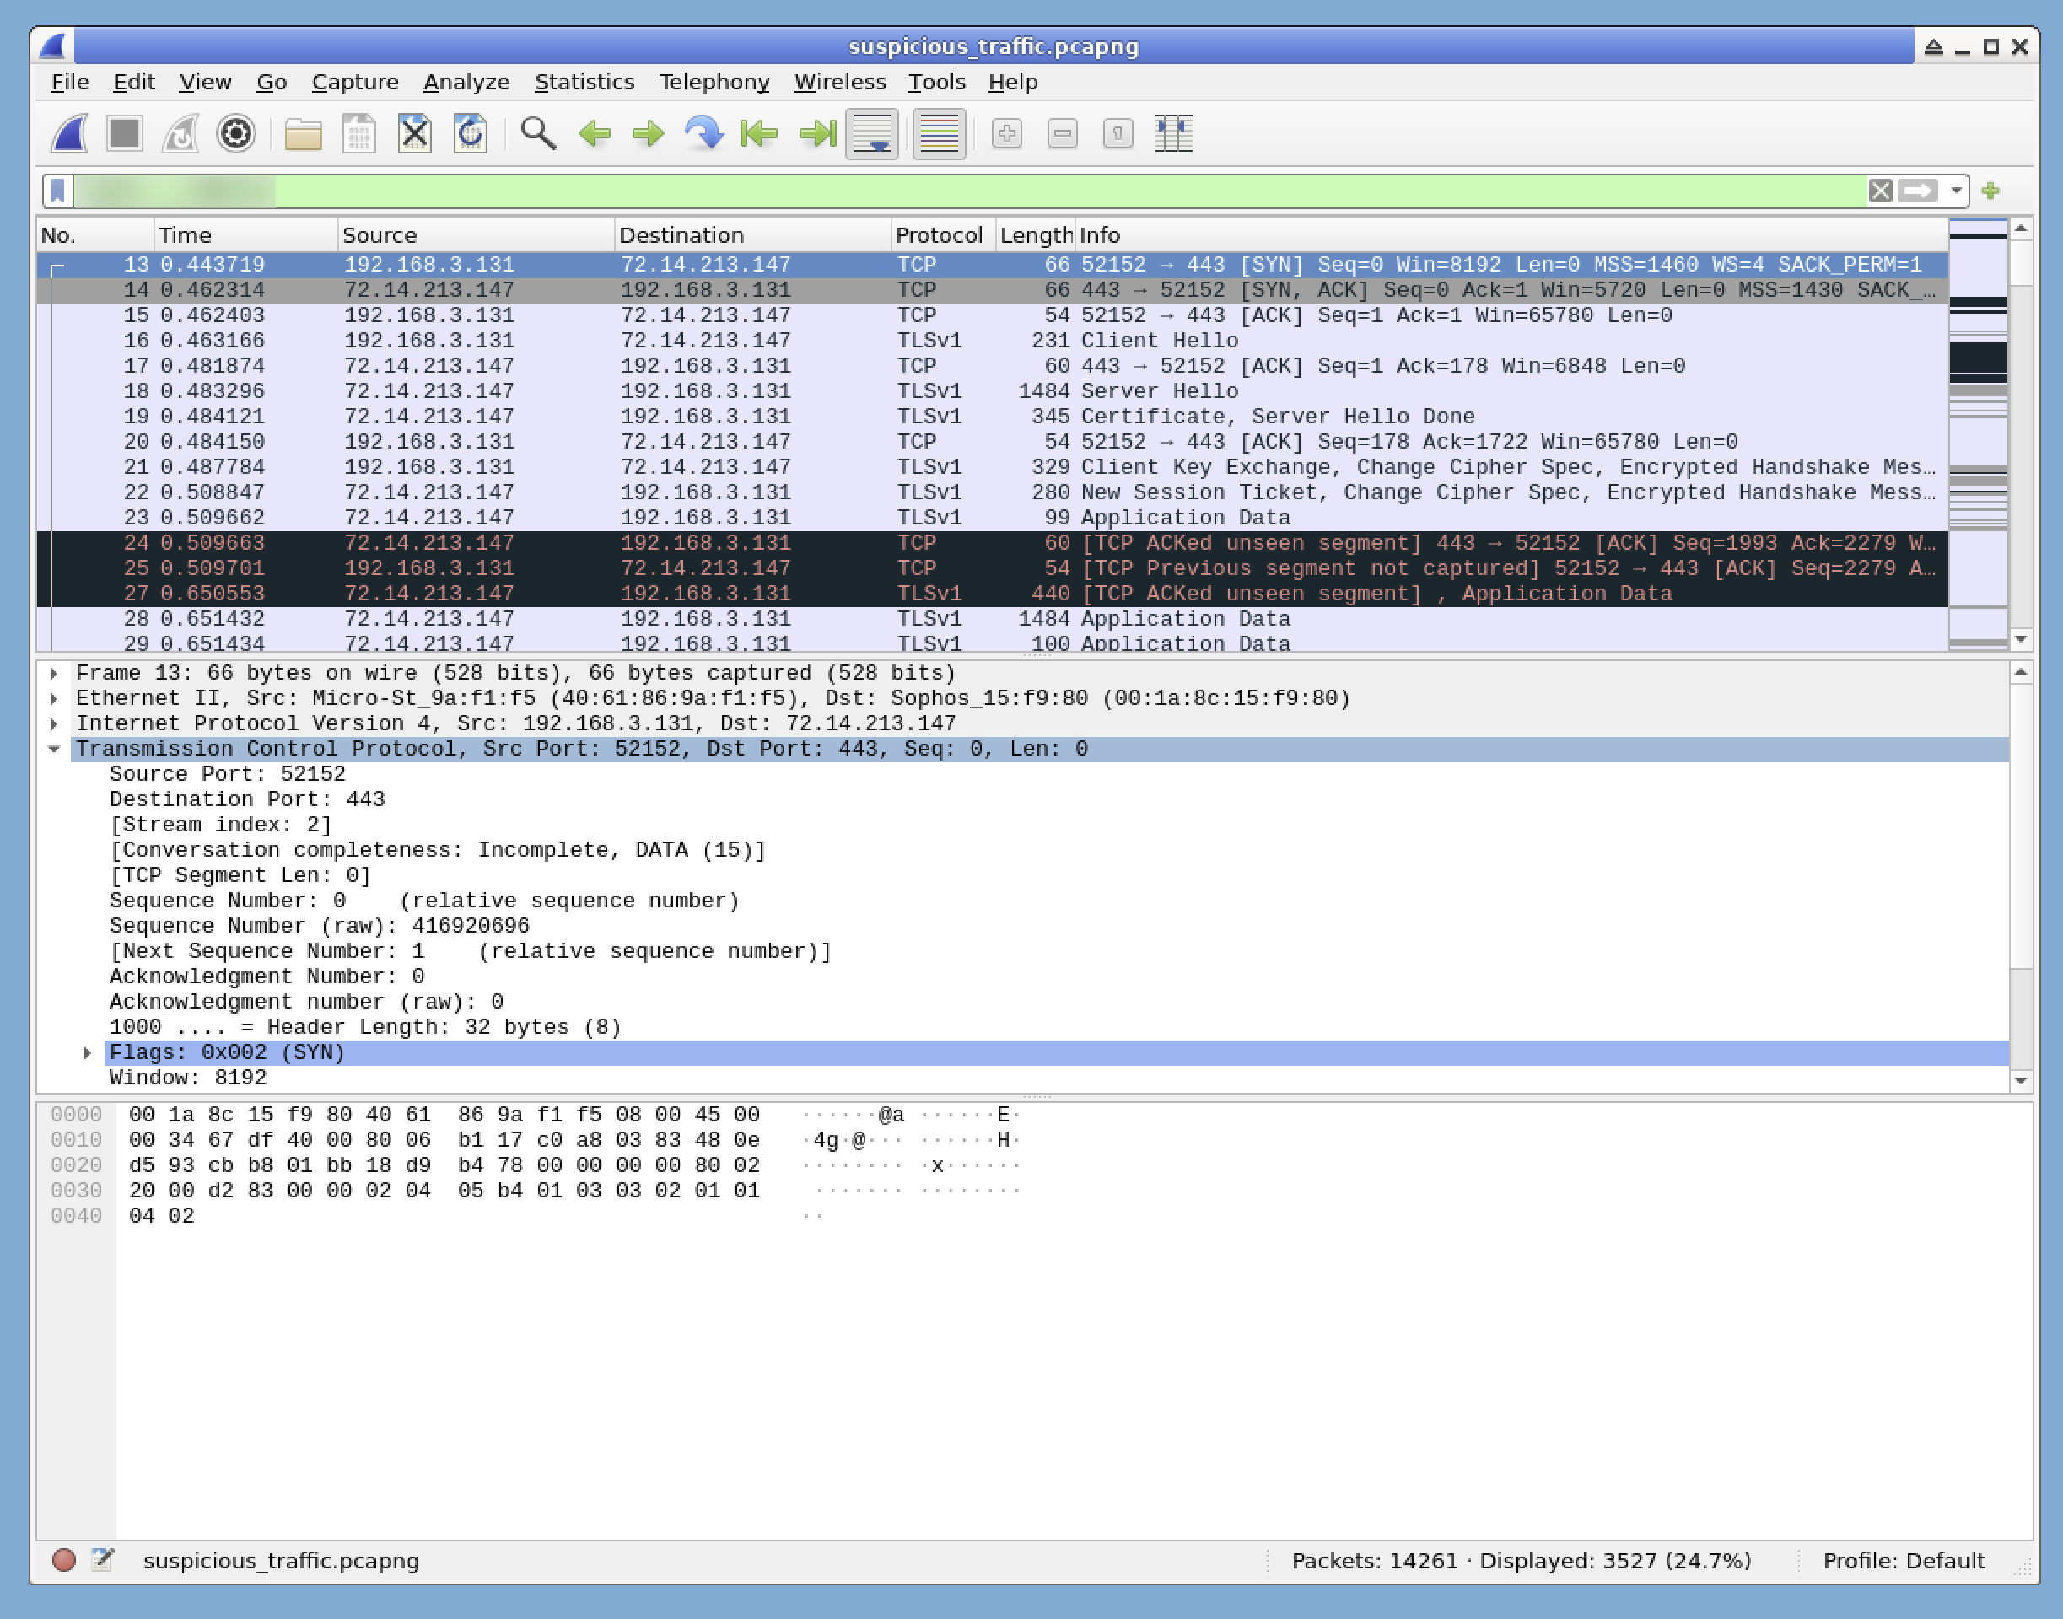
Task: Open Capture options gear icon
Action: click(x=236, y=134)
